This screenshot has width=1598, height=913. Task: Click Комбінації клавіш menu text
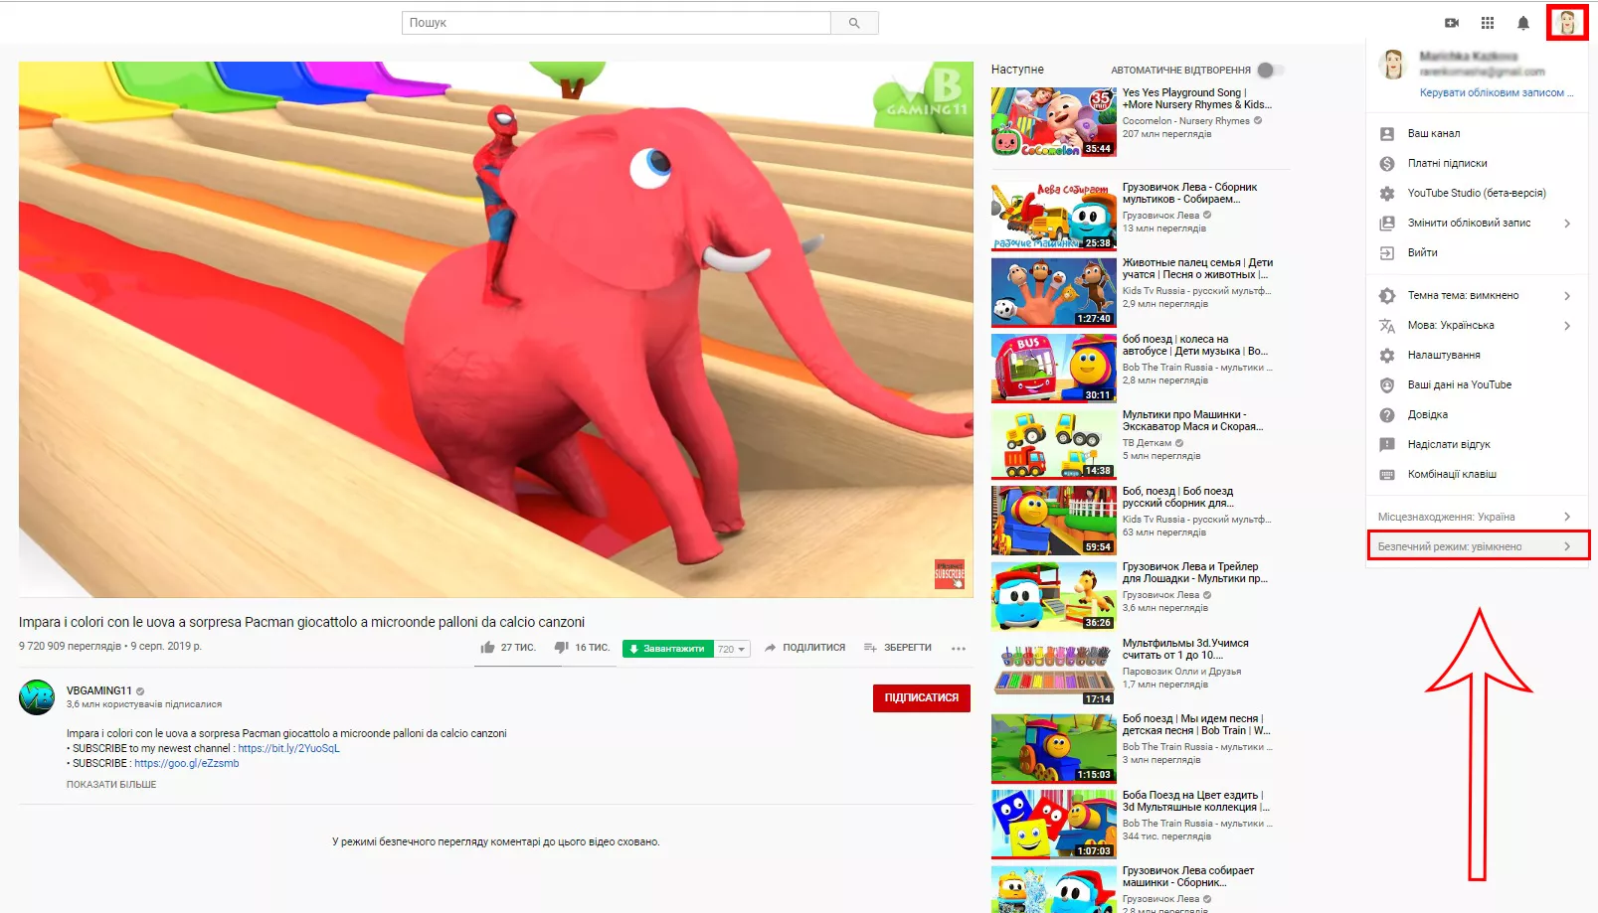point(1452,474)
